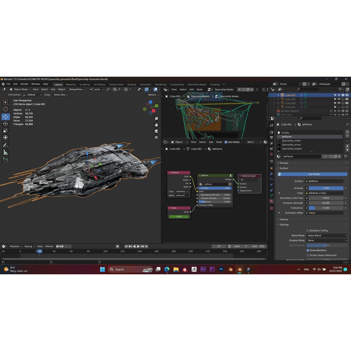Add a new material slot with plus button
351x351 pixels.
coord(347,132)
